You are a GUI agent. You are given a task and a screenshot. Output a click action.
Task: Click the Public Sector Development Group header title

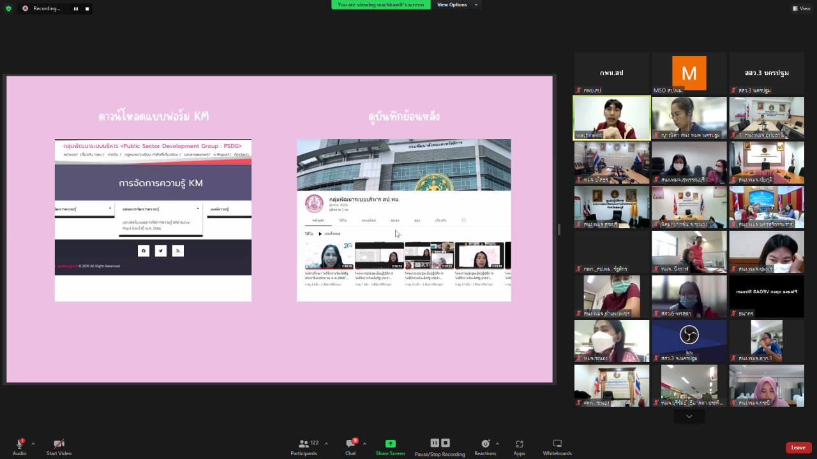coord(152,146)
